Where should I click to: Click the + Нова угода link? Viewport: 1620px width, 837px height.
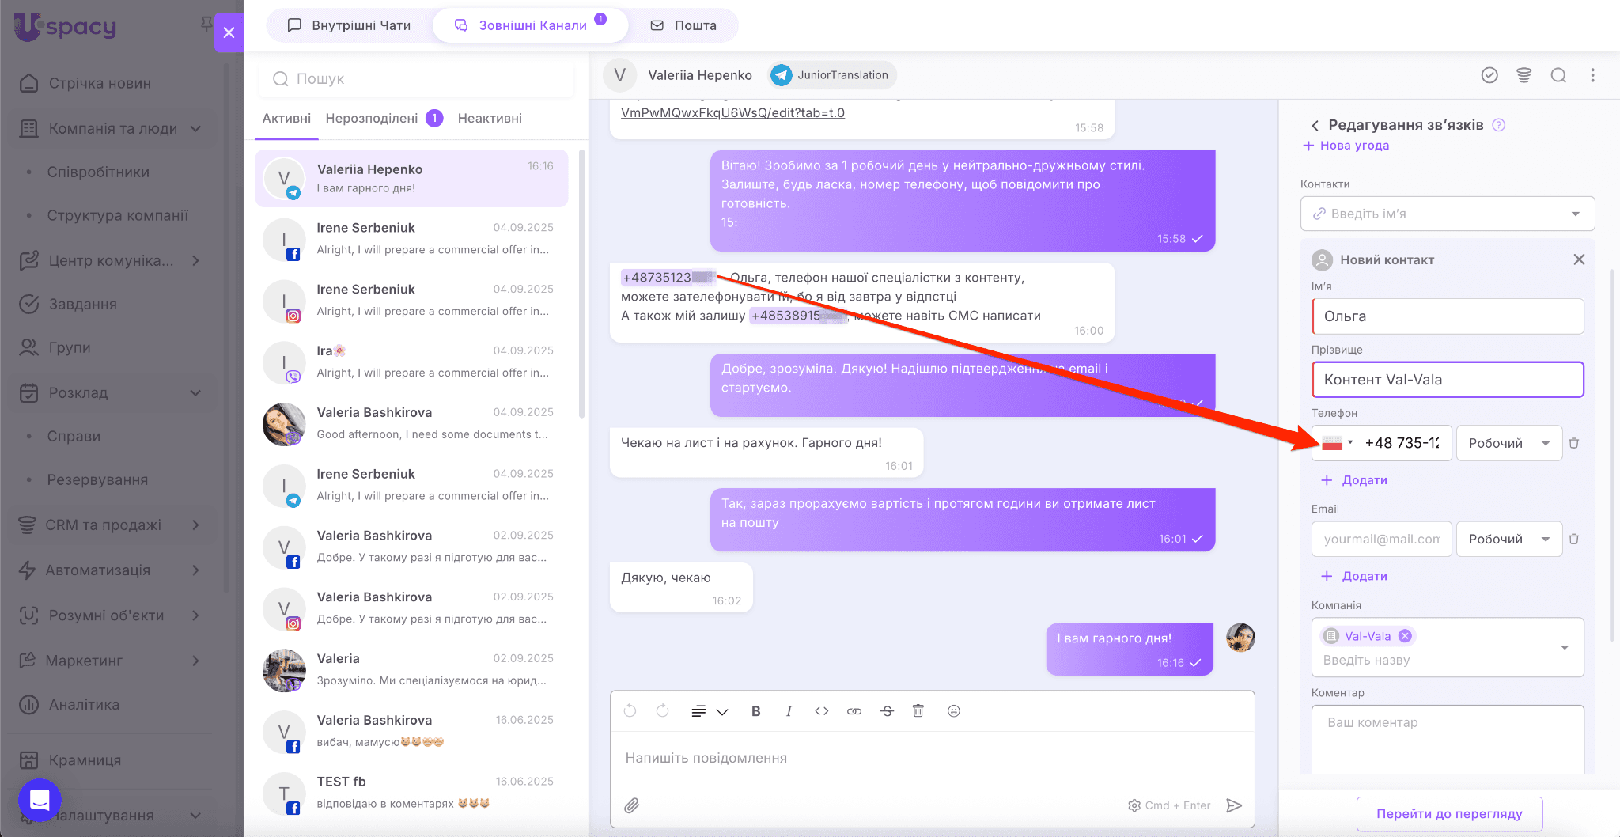(1346, 146)
